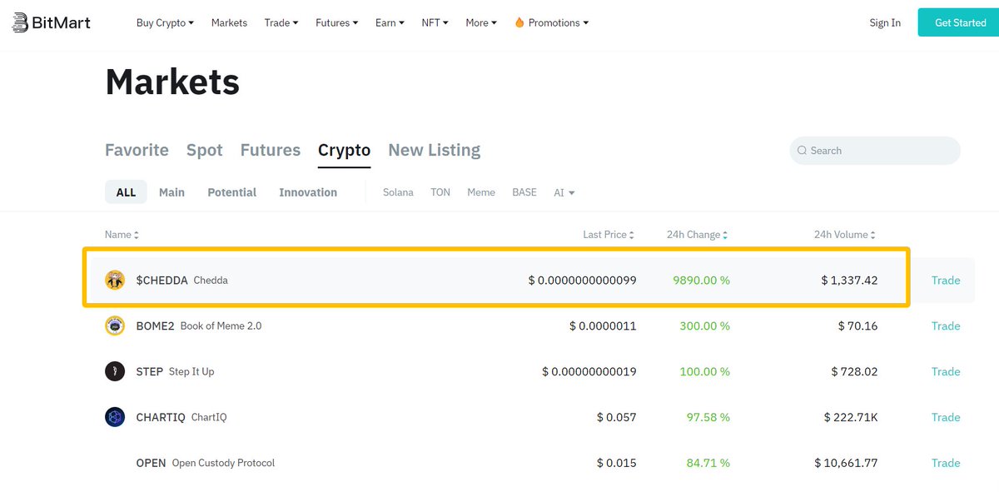Click the 84.71 % change value
This screenshot has height=492, width=999.
pyautogui.click(x=708, y=463)
